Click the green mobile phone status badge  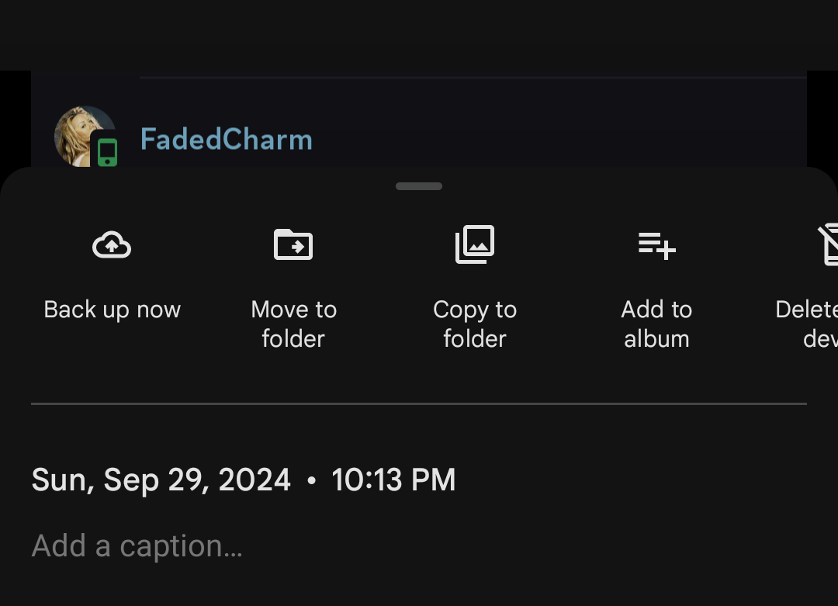coord(107,151)
